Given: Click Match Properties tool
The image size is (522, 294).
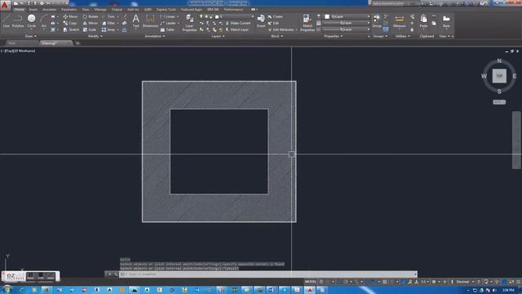Looking at the screenshot, I should click(307, 23).
